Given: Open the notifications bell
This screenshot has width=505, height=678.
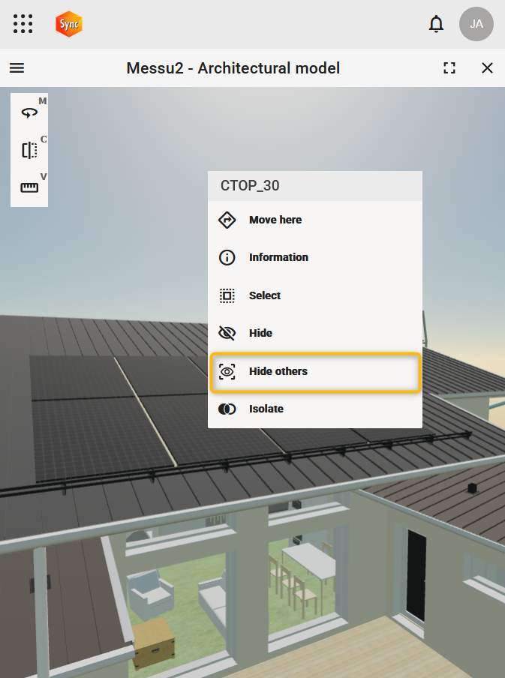Looking at the screenshot, I should tap(436, 24).
